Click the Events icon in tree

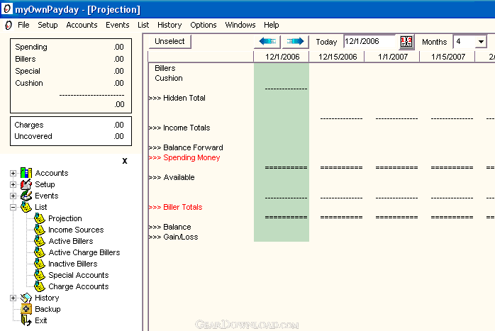point(26,196)
